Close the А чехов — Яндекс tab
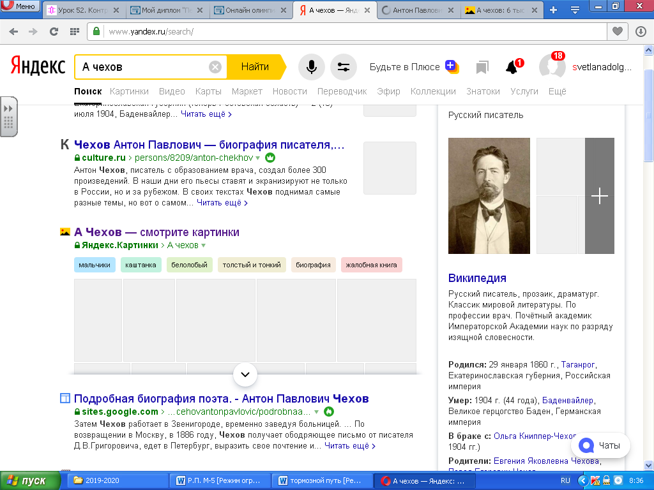This screenshot has height=490, width=654. 367,10
